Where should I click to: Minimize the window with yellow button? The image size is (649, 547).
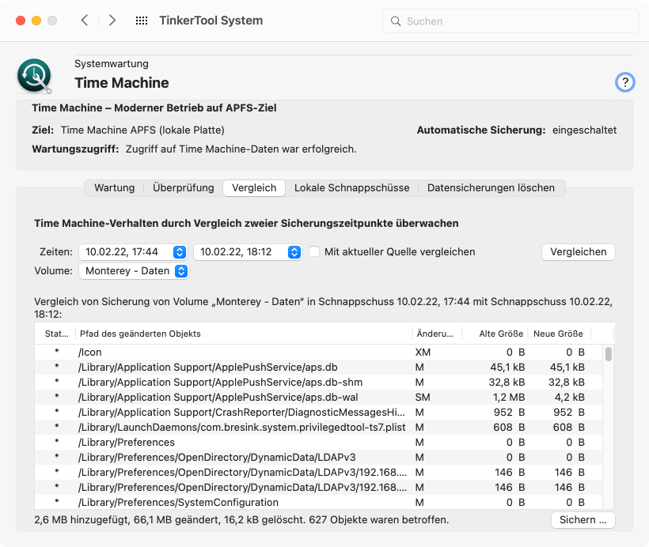pyautogui.click(x=36, y=21)
